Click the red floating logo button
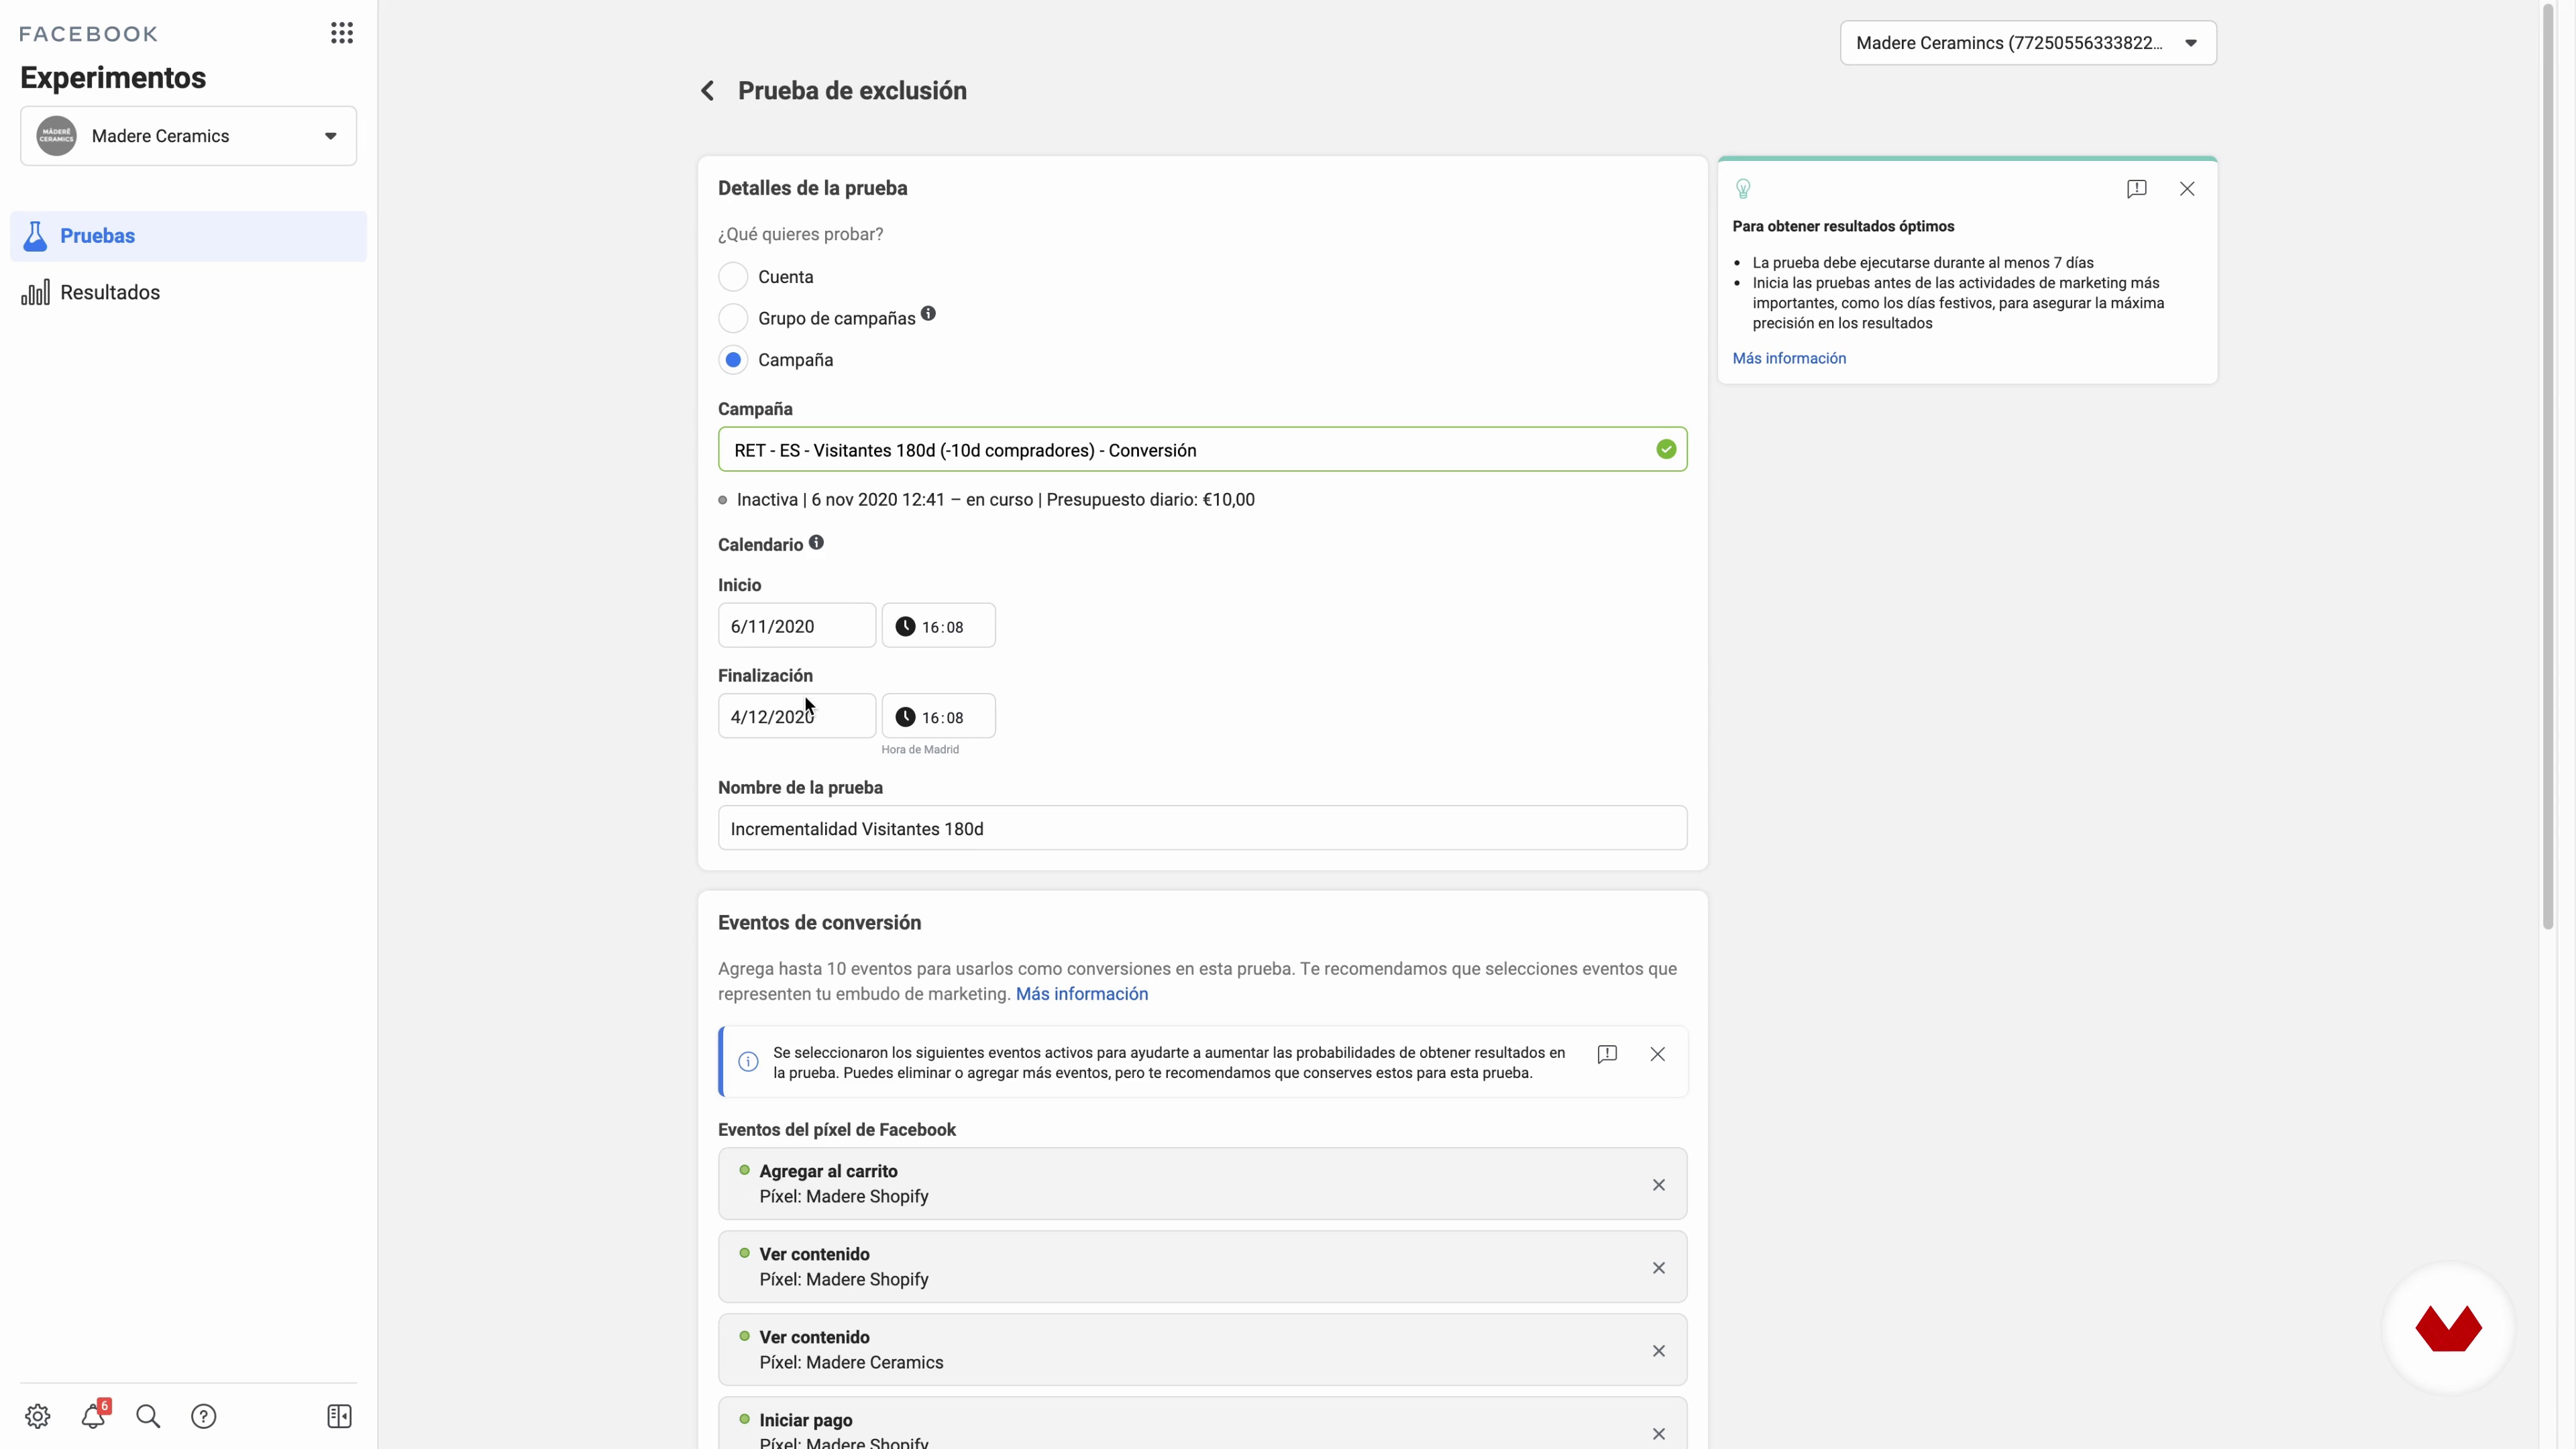The width and height of the screenshot is (2576, 1449). [2448, 1329]
